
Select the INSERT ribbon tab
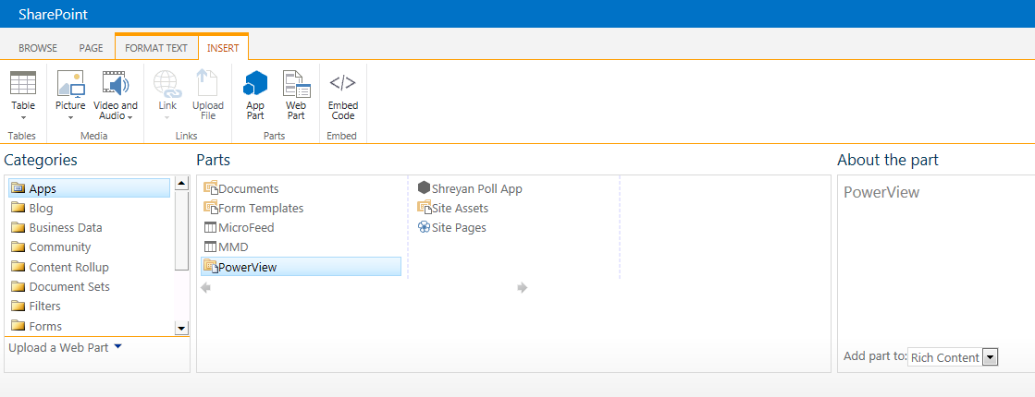[x=223, y=48]
